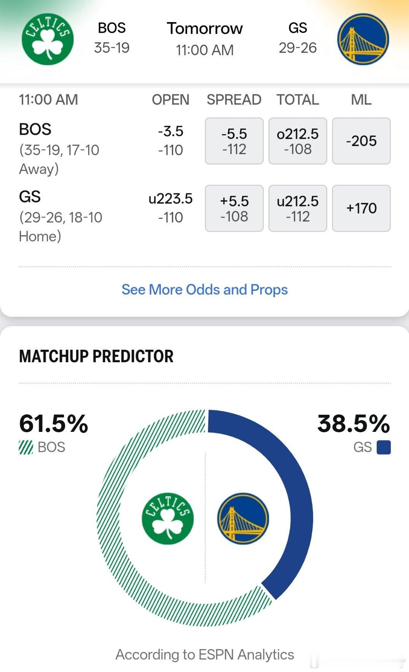Image resolution: width=409 pixels, height=672 pixels.
Task: Click the Celtics logo inside the donut chart
Action: 168,518
